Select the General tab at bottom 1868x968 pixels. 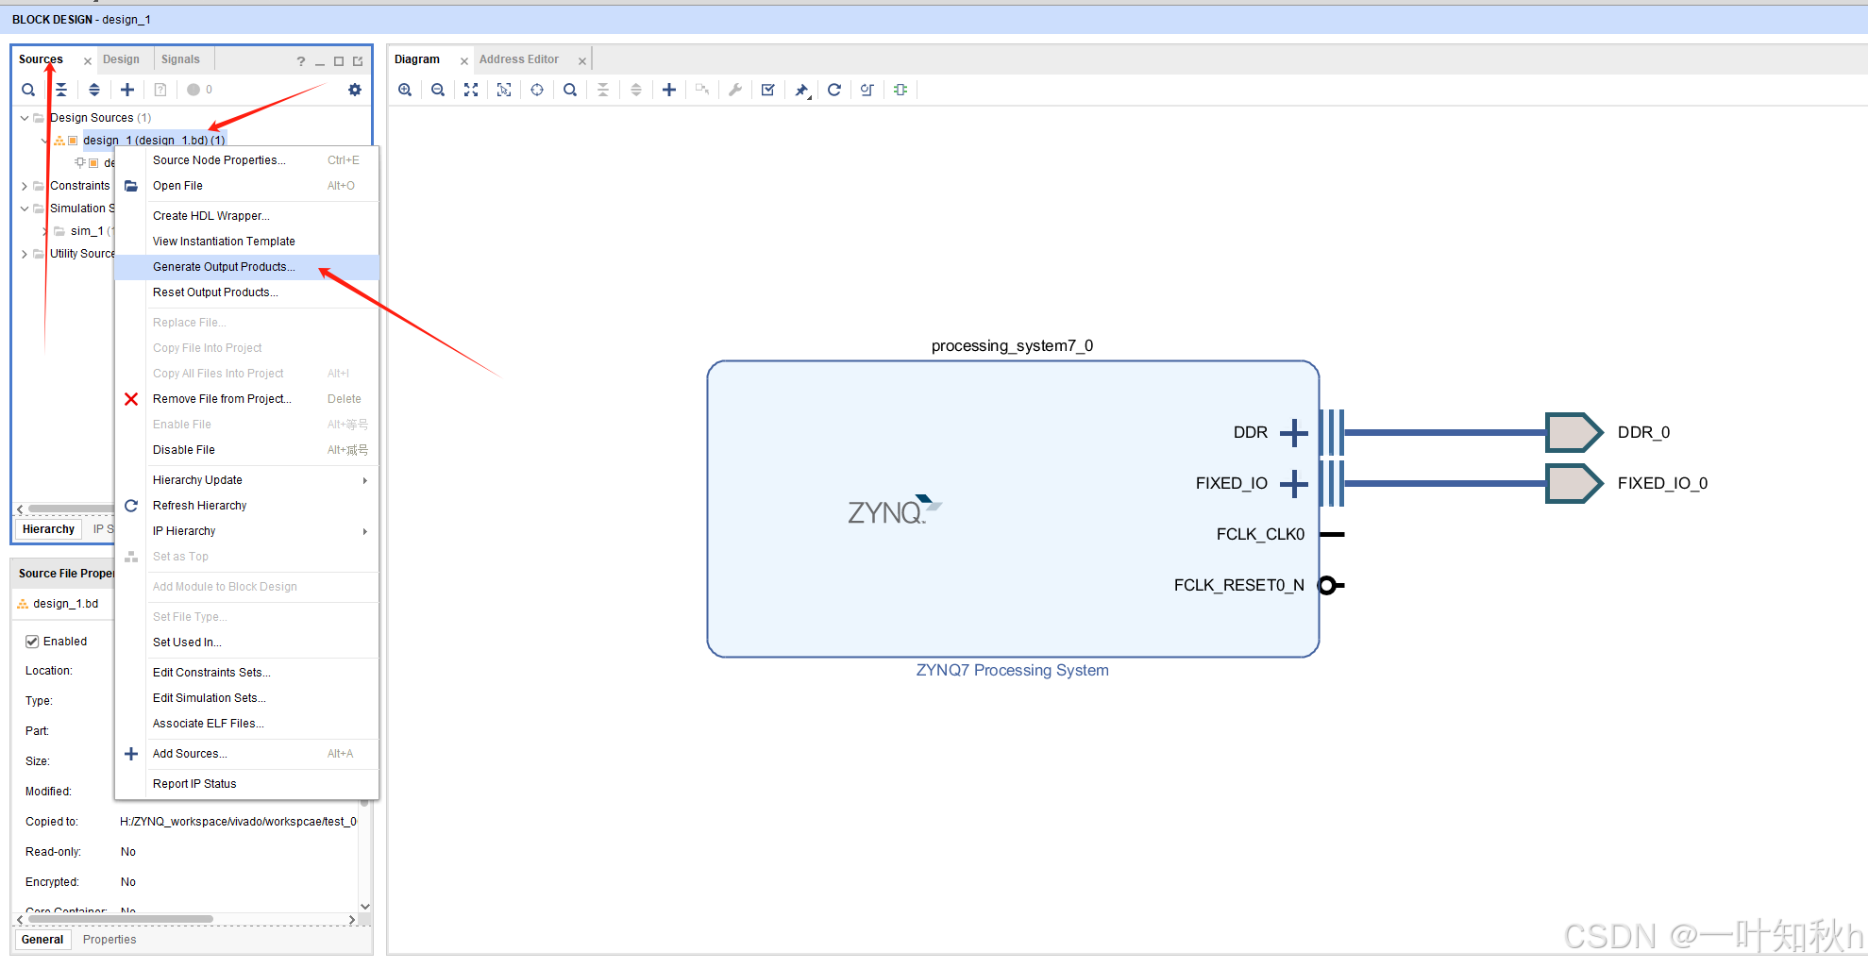click(42, 940)
